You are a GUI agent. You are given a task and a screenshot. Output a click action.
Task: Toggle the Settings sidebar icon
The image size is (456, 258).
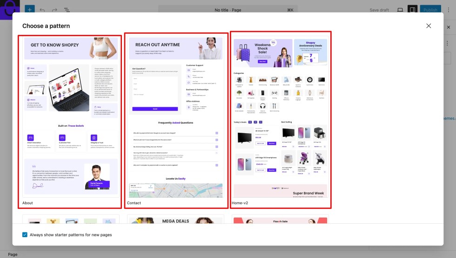[412, 10]
